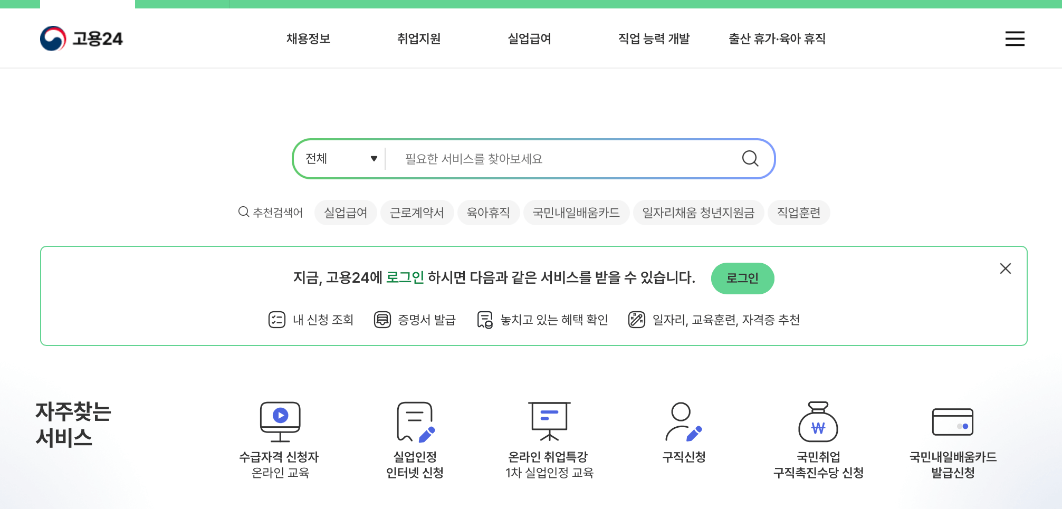This screenshot has width=1062, height=509.
Task: Click the 내 신청 조회 checklist icon
Action: [276, 320]
